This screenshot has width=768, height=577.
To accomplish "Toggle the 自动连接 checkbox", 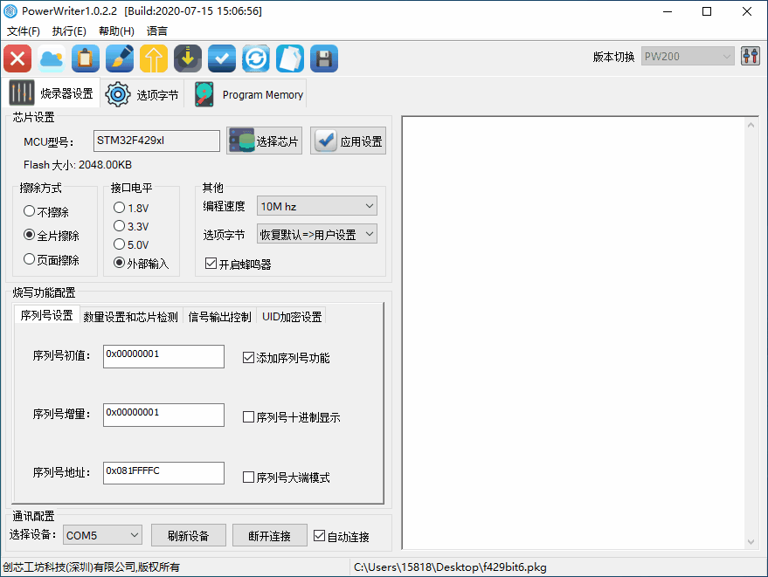I will point(342,536).
